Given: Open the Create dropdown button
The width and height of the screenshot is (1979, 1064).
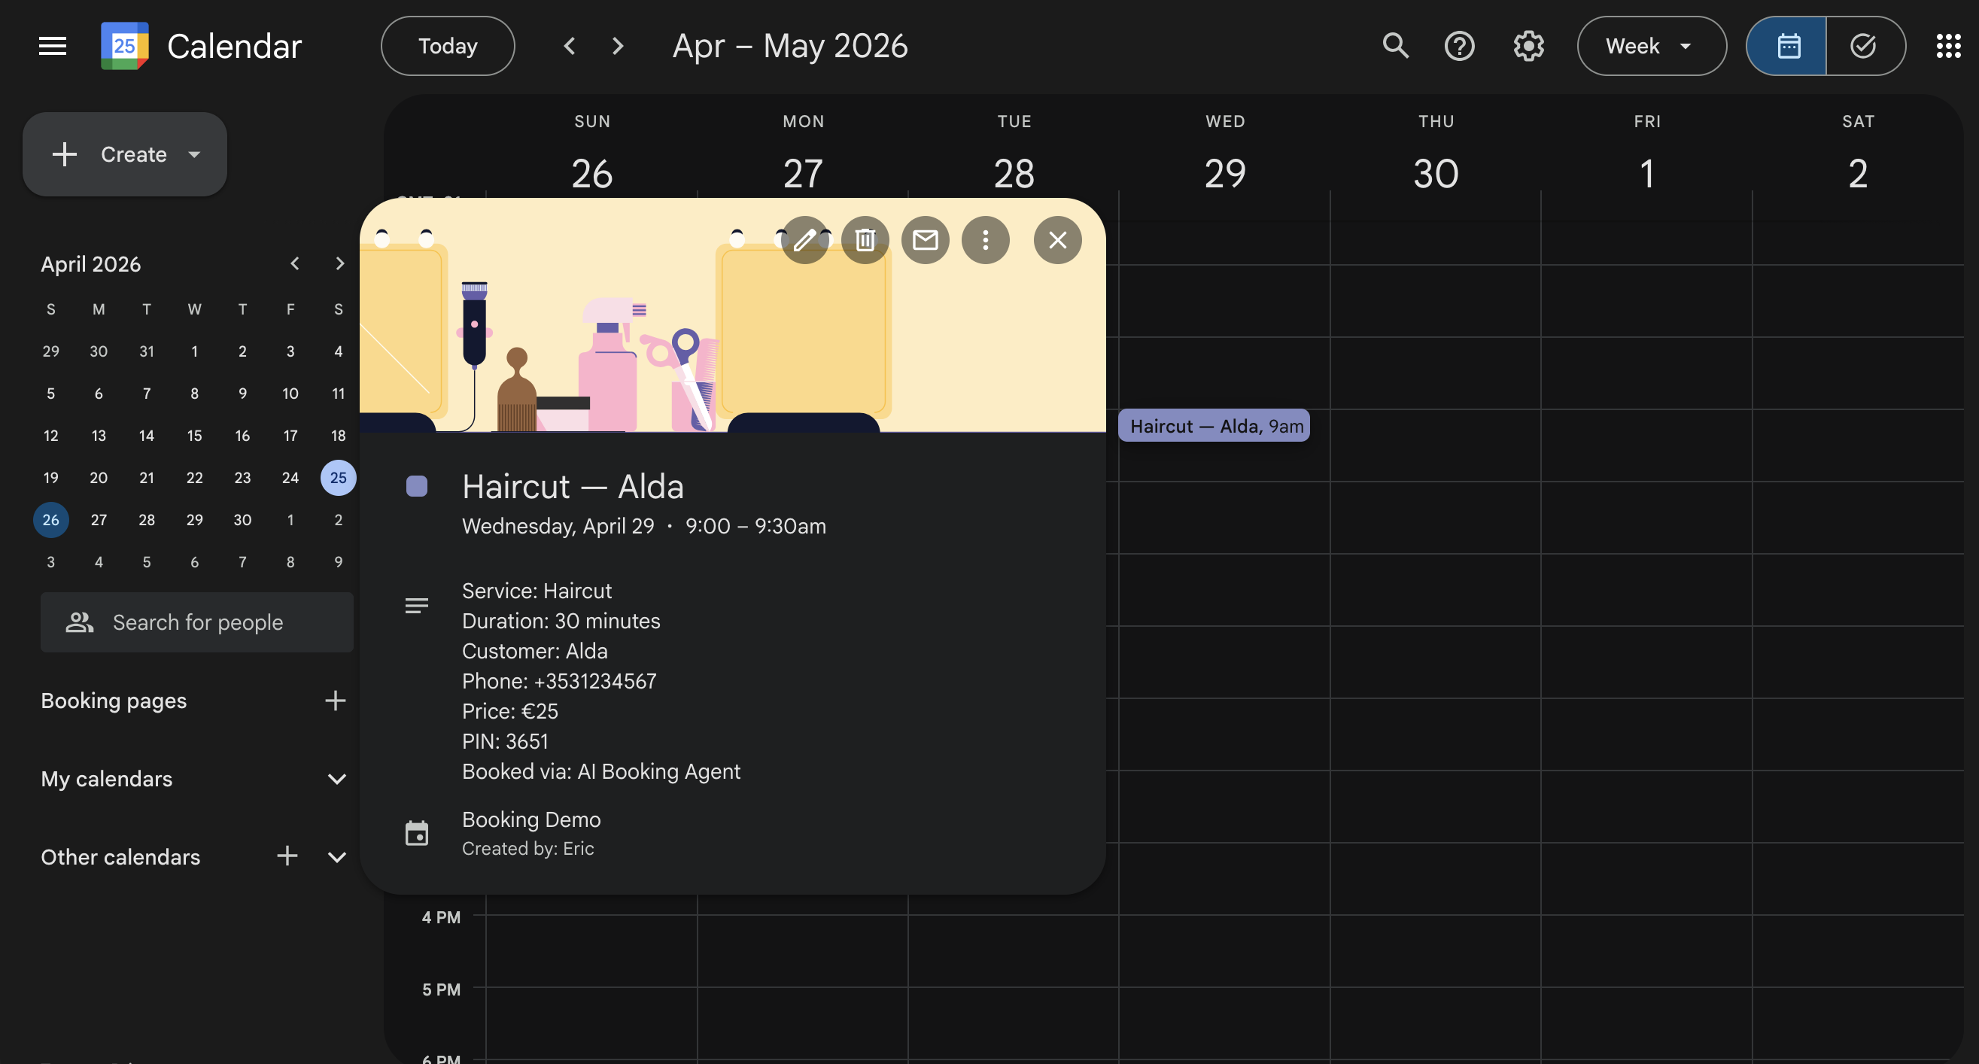Looking at the screenshot, I should 124,154.
